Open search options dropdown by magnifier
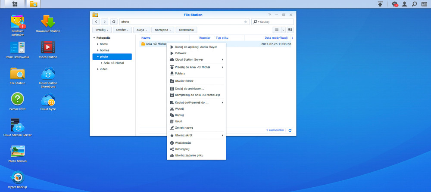431x192 pixels. click(256, 22)
